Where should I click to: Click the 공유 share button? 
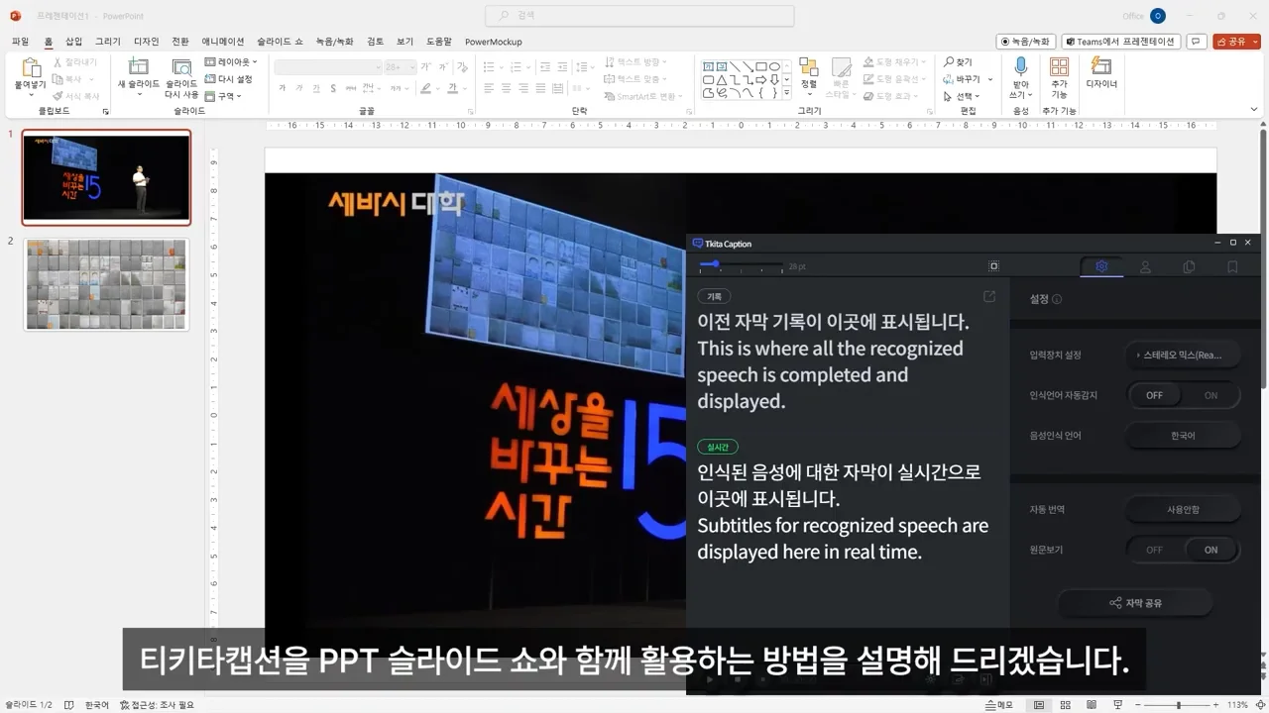point(1236,42)
